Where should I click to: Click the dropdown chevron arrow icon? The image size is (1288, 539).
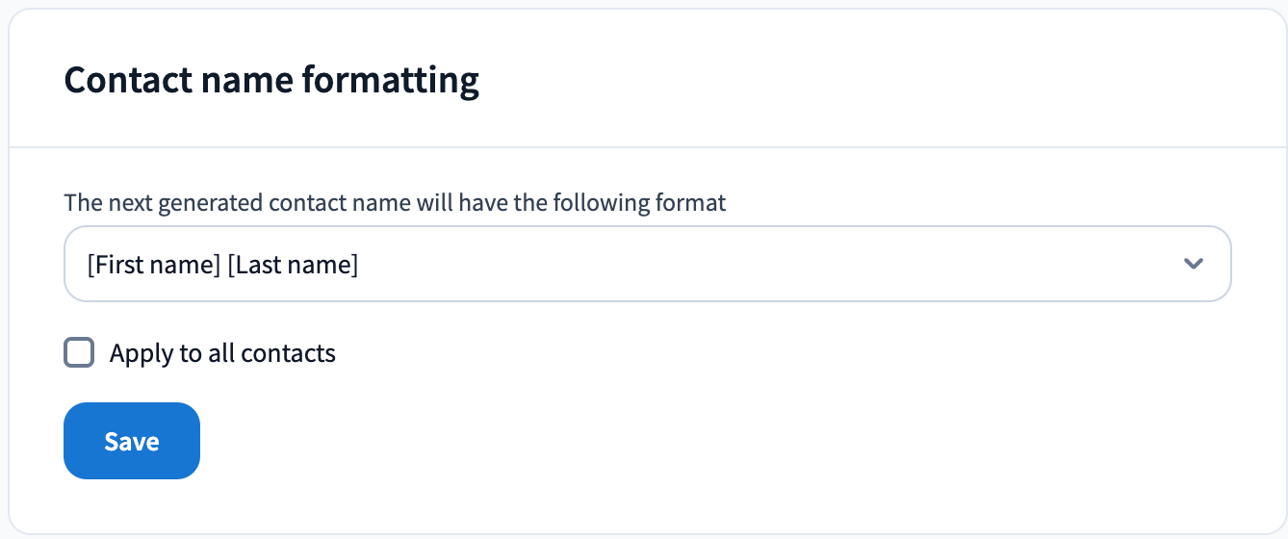click(1194, 264)
